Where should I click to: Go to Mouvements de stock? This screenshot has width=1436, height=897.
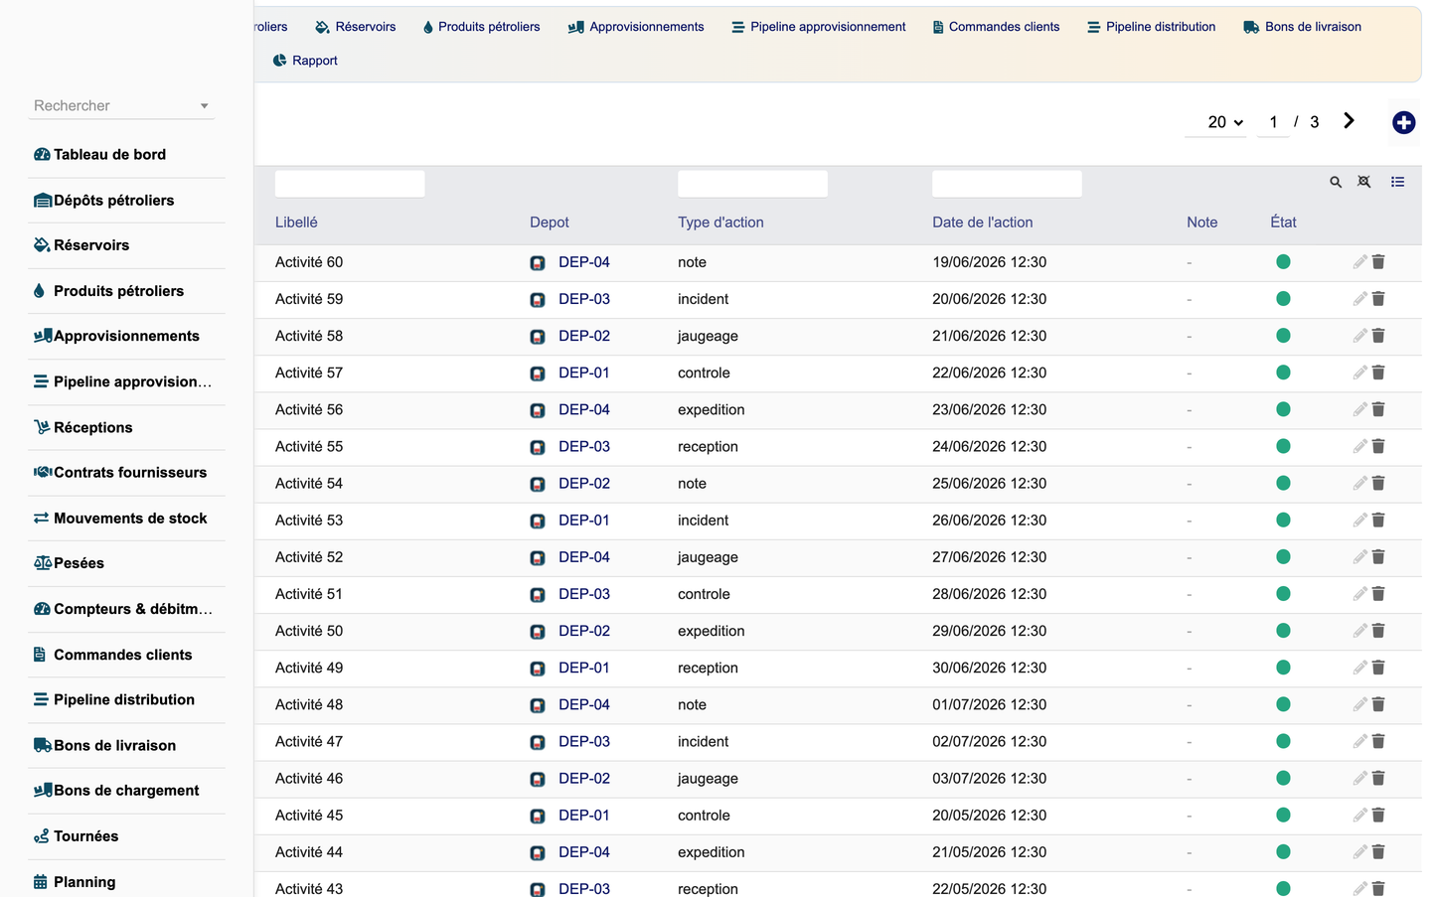tap(126, 519)
